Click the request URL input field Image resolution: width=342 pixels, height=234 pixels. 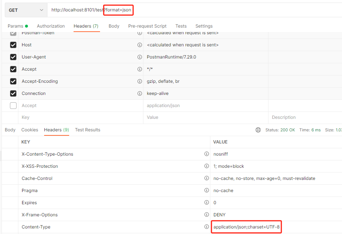tap(195, 10)
